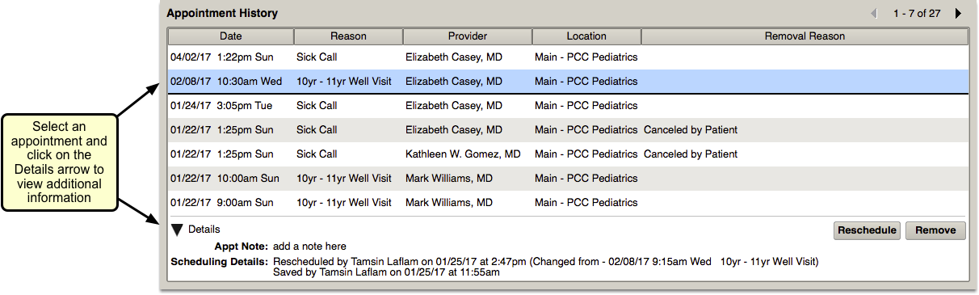Collapse the Details disclosure triangle
The image size is (979, 295).
pos(178,230)
